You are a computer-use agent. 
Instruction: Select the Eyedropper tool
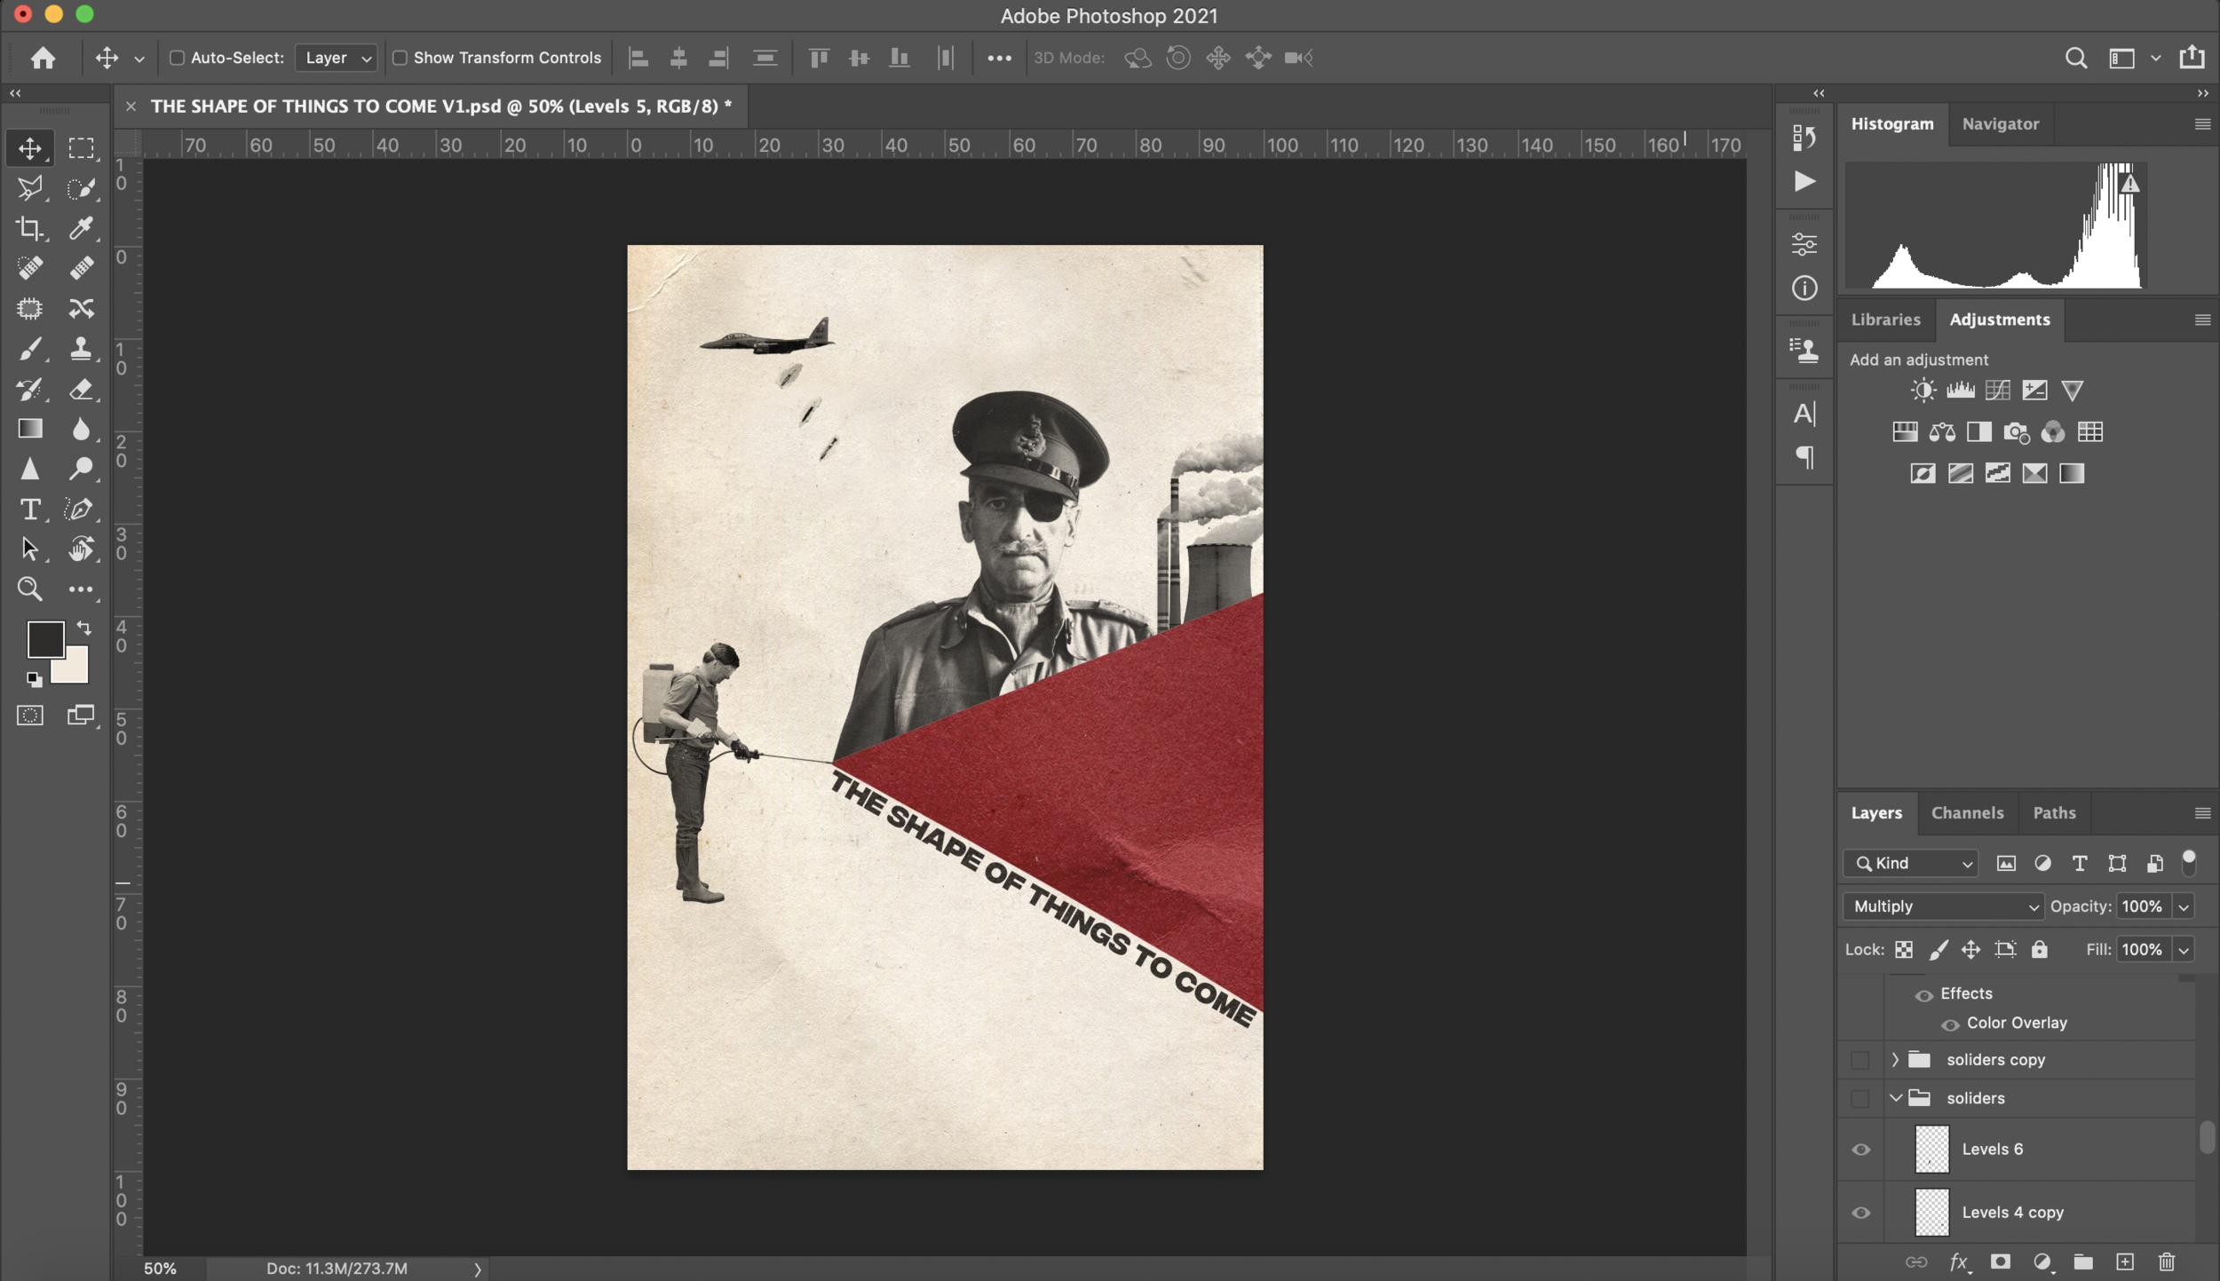81,228
